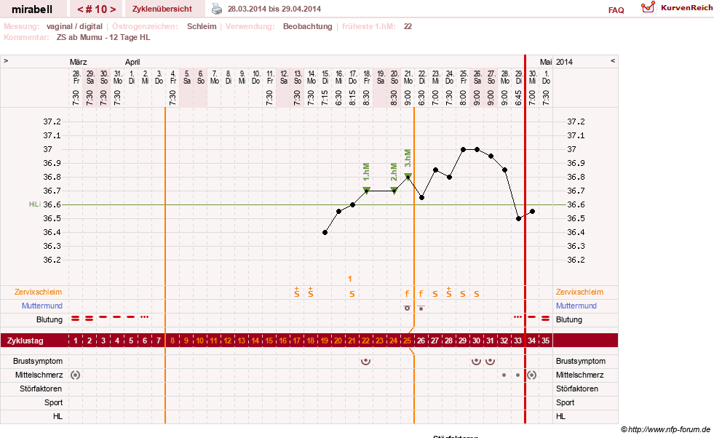The height and width of the screenshot is (438, 714).
Task: Click the temperature point at 36.4 on cycle day 19
Action: click(x=325, y=233)
